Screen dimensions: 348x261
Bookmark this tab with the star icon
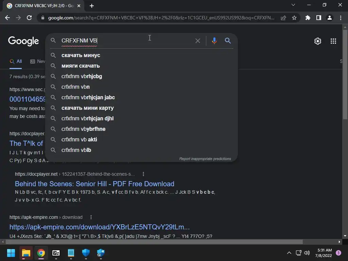pyautogui.click(x=294, y=18)
